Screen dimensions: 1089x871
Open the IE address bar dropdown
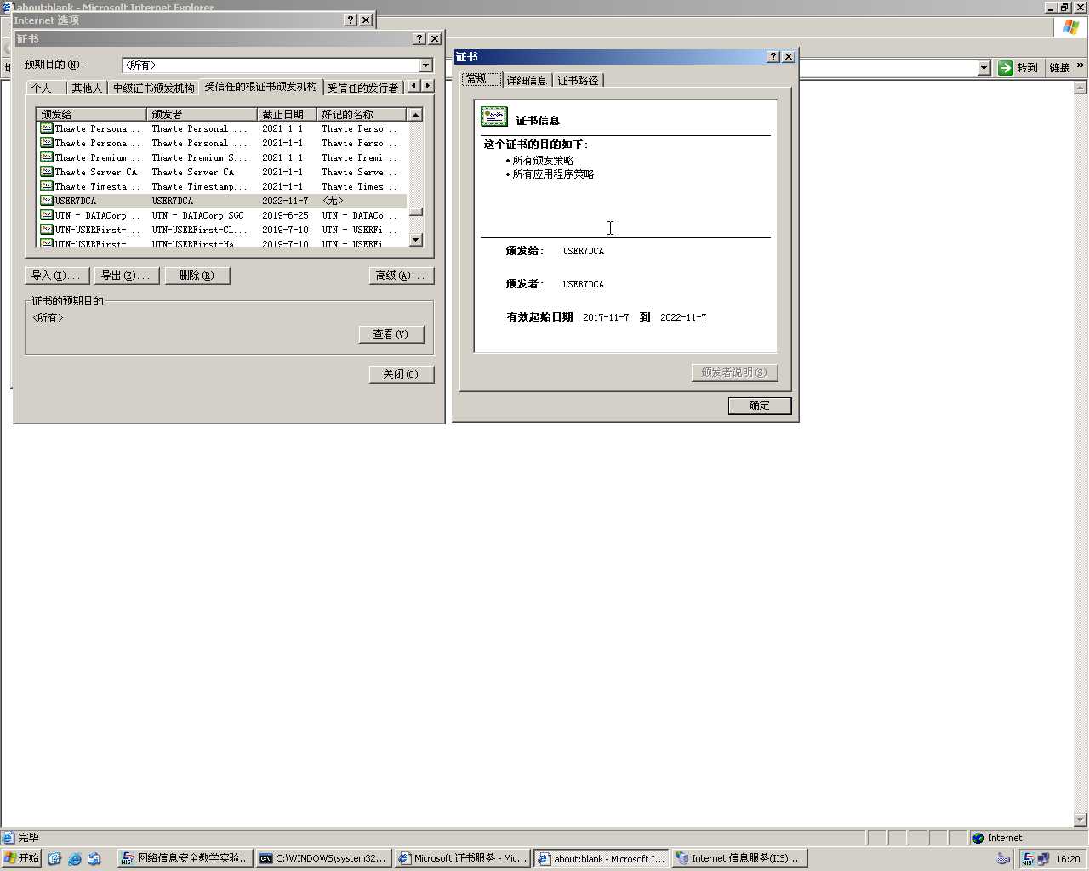(984, 68)
